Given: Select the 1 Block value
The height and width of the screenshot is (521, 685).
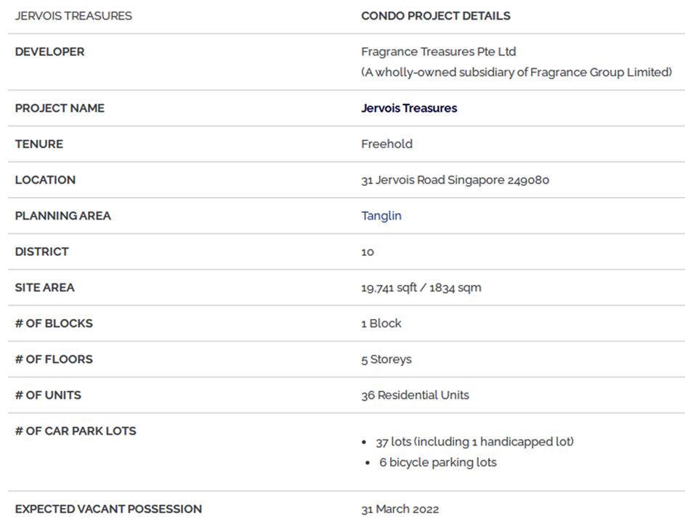Looking at the screenshot, I should tap(381, 323).
